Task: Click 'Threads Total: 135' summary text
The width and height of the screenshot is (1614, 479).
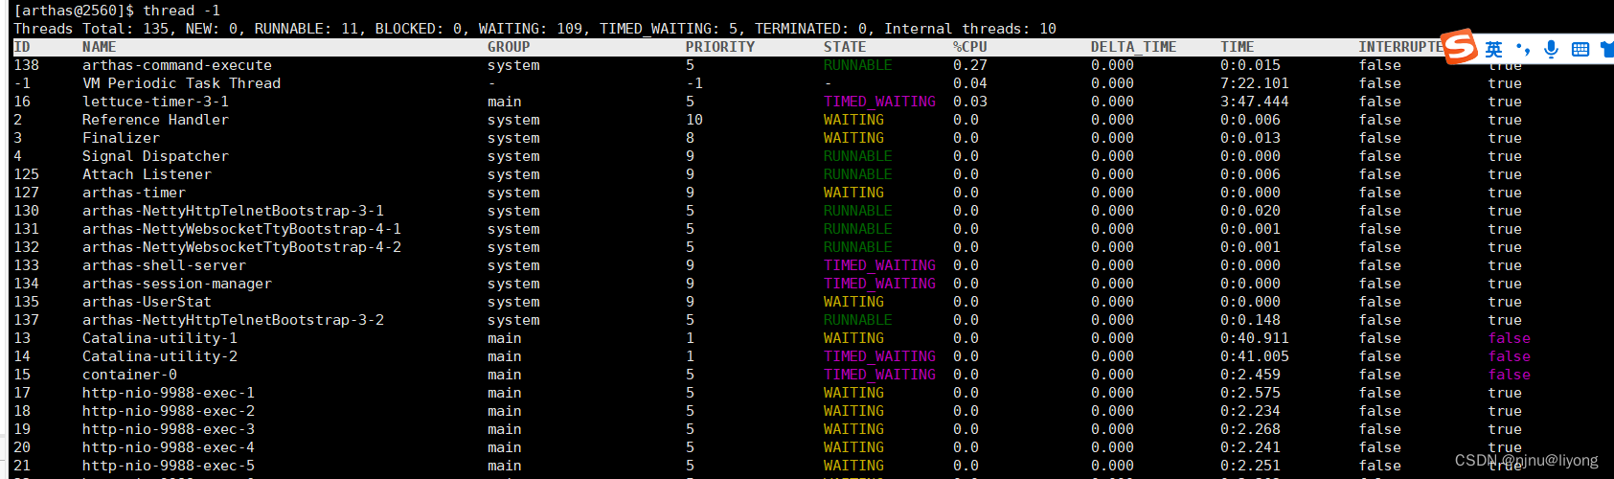Action: click(91, 29)
